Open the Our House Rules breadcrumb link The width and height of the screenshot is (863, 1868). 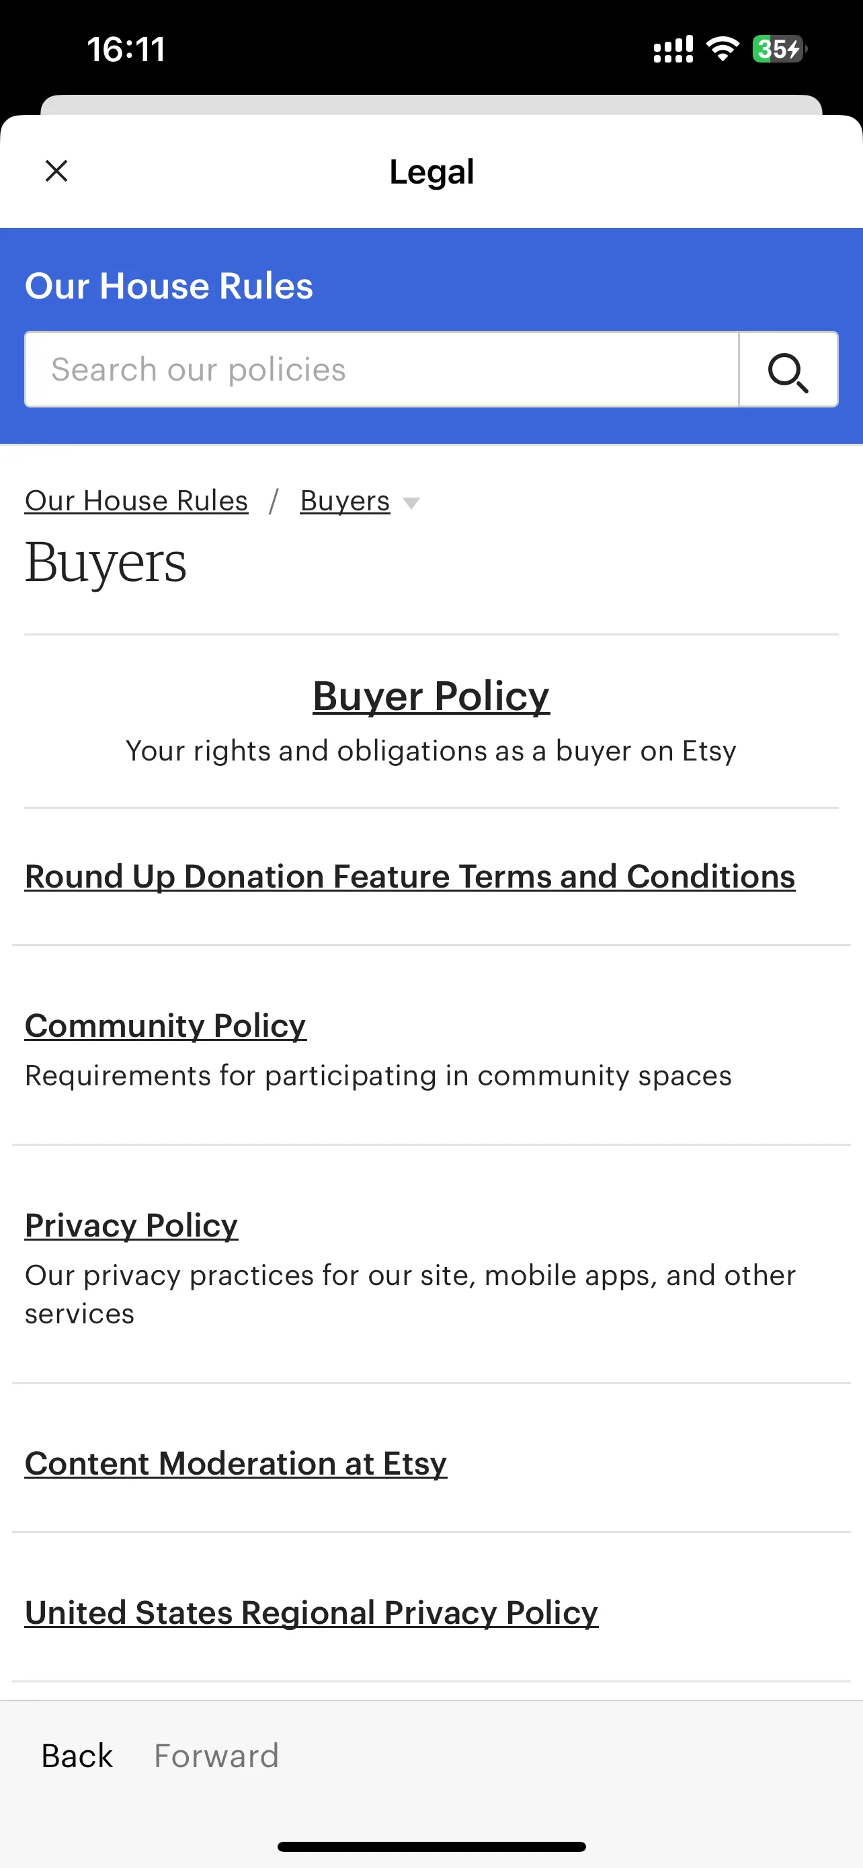(x=136, y=501)
